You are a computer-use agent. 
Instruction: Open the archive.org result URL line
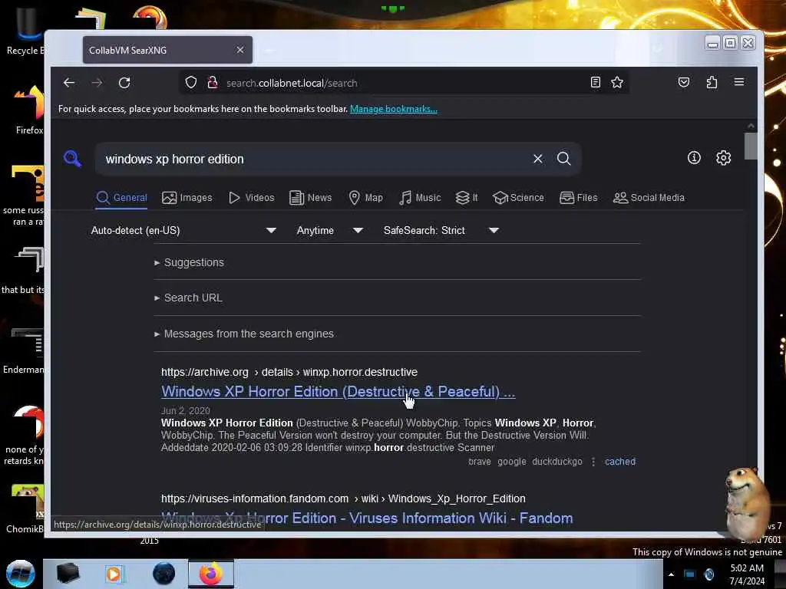pos(289,372)
